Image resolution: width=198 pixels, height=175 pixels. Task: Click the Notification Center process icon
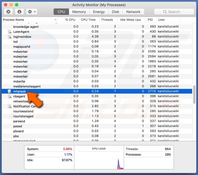coord(10,106)
